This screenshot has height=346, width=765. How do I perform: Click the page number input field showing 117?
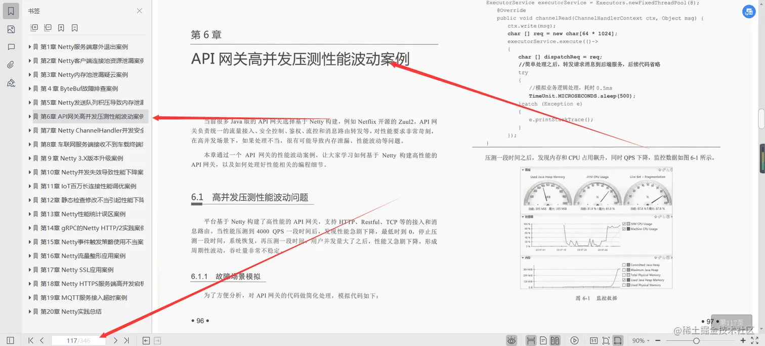click(x=78, y=340)
